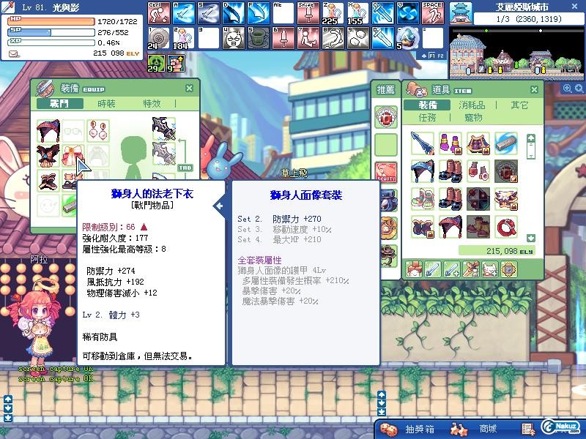Screen dimensions: 586x439
Task: Expand the set info tooltip arrow
Action: pos(219,206)
